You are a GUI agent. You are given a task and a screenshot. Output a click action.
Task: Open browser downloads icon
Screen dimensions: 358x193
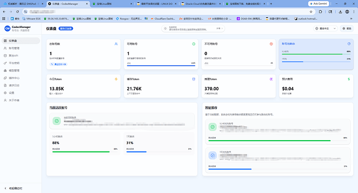(x=340, y=11)
